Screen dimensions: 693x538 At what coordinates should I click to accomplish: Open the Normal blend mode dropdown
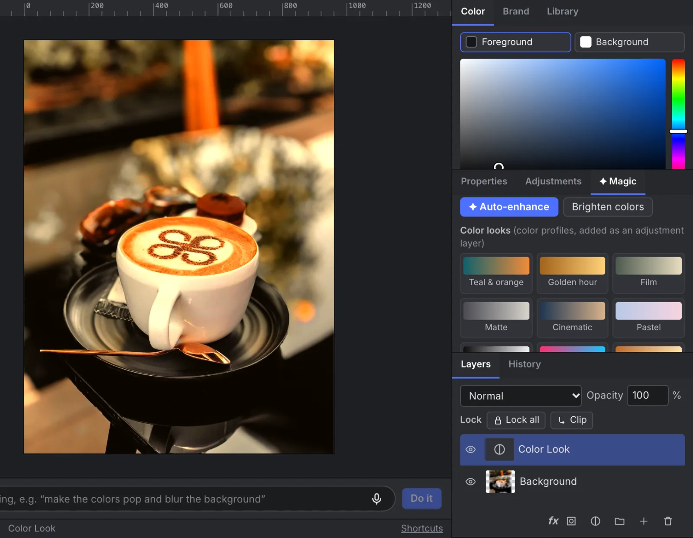coord(521,396)
